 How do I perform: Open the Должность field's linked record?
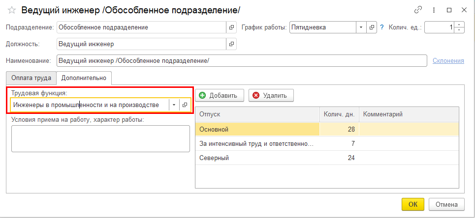231,44
